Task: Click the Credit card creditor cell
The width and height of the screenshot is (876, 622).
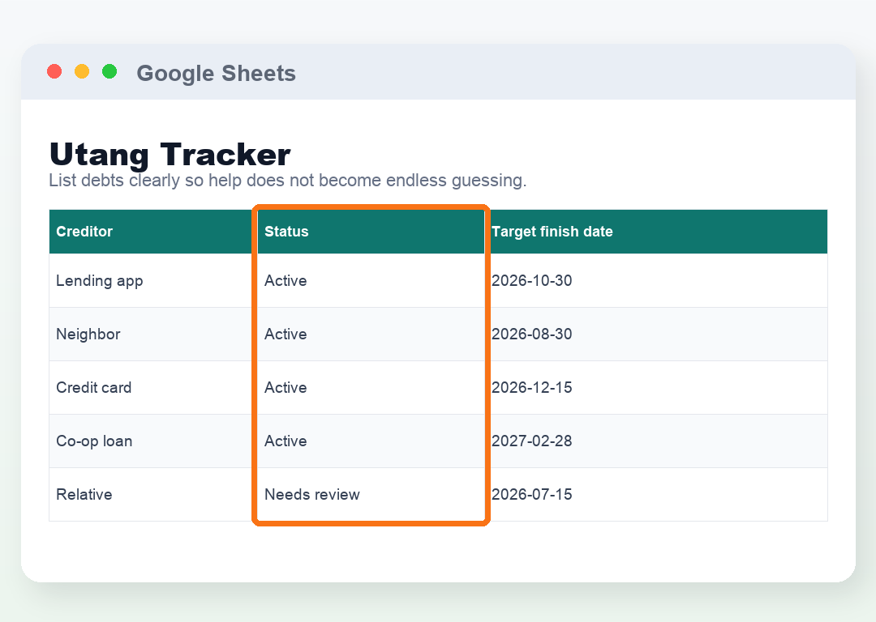Action: pos(153,388)
